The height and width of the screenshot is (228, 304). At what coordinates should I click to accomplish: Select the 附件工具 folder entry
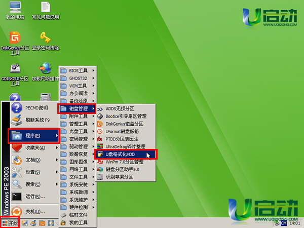pyautogui.click(x=78, y=116)
